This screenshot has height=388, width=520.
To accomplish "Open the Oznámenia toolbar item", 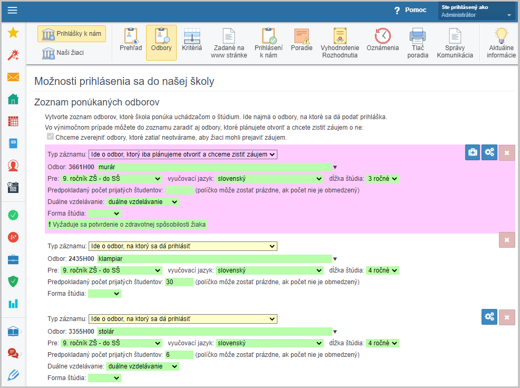I will pos(382,40).
